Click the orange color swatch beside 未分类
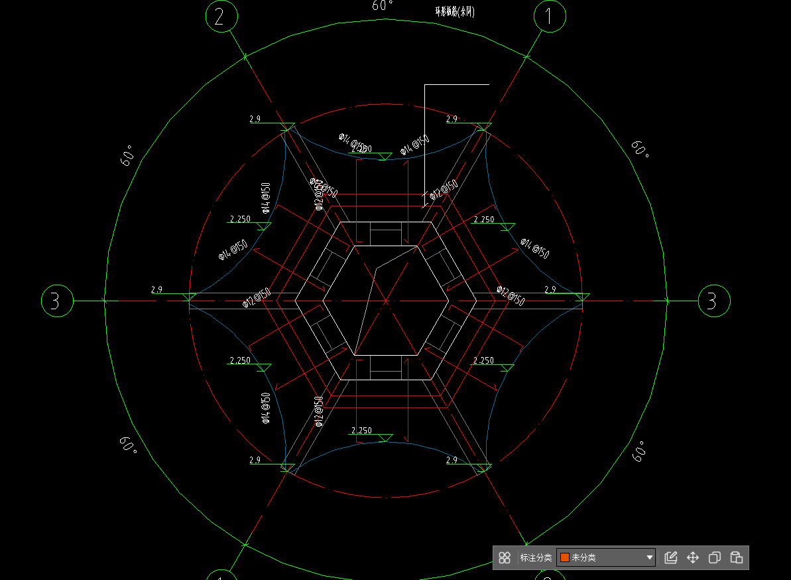Viewport: 791px width, 580px height. coord(565,557)
